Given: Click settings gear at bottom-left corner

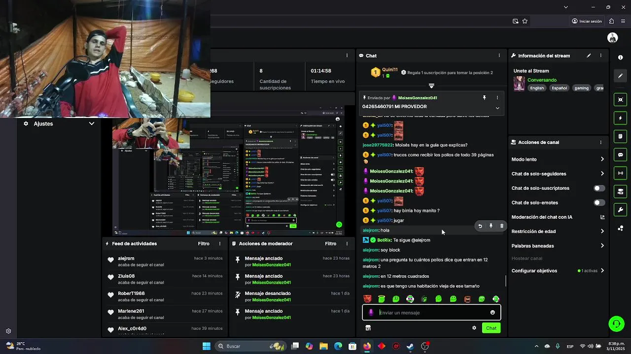Looking at the screenshot, I should [8, 331].
